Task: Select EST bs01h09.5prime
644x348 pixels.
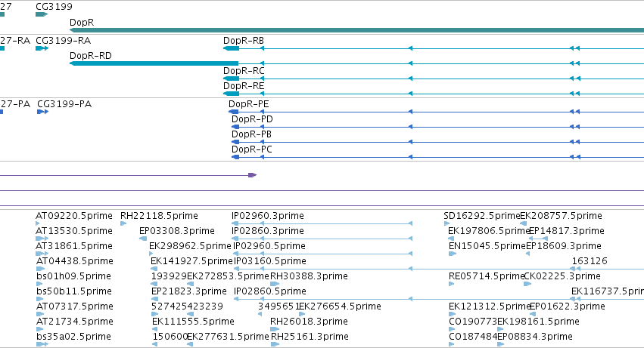Action: [x=73, y=276]
